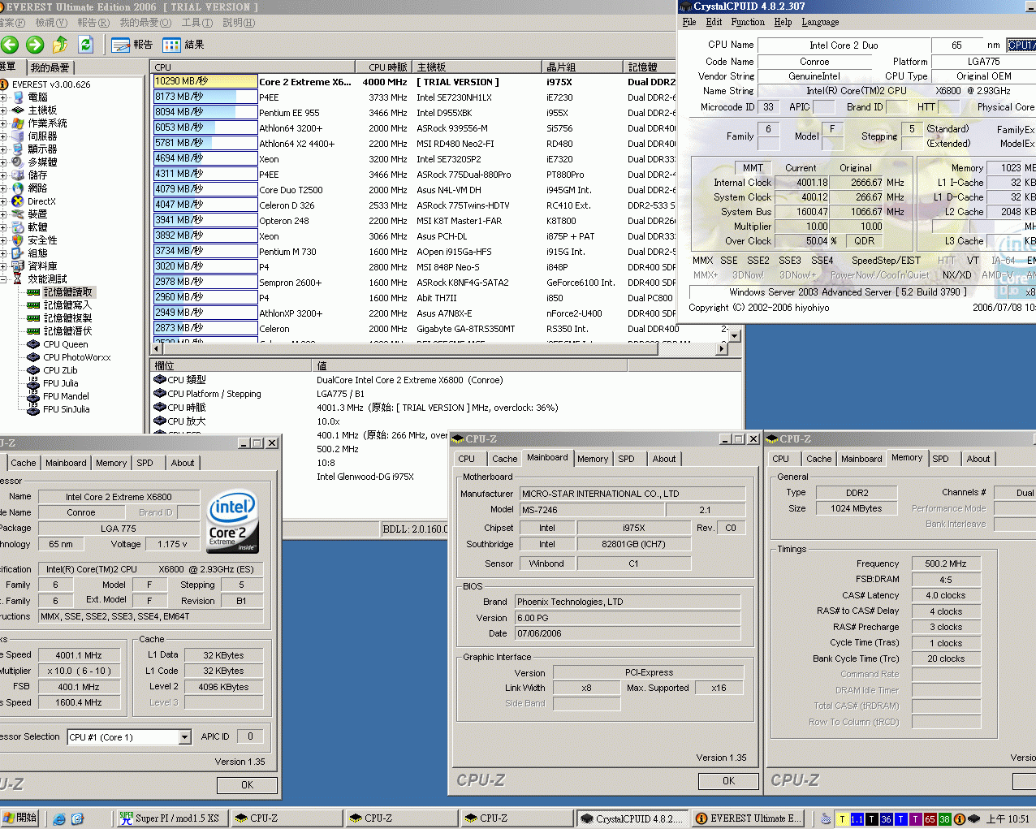The height and width of the screenshot is (829, 1036).
Task: Select the 組態 tree node
Action: tap(38, 253)
